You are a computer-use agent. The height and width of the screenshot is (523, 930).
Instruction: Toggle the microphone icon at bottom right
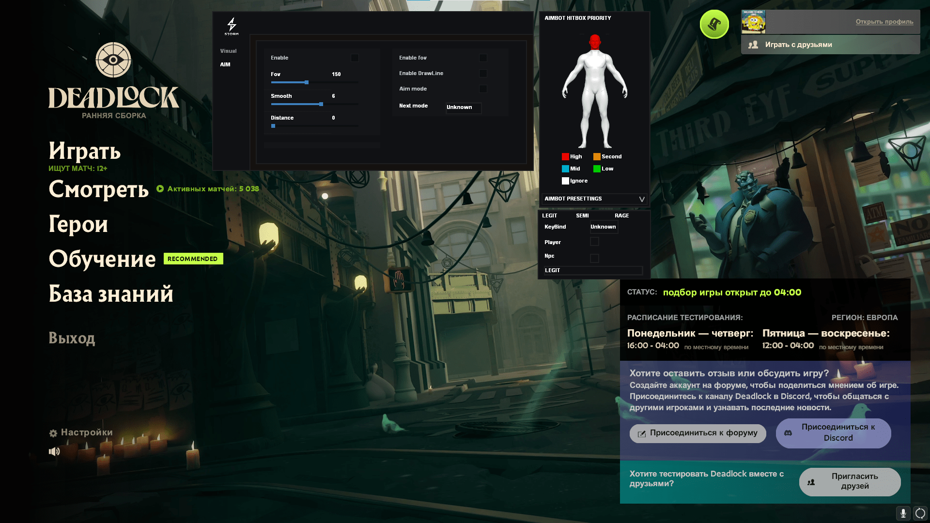pyautogui.click(x=903, y=513)
